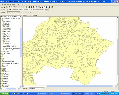The image size is (119, 95).
Task: Switch to the Metadata tab
Action: 35,15
